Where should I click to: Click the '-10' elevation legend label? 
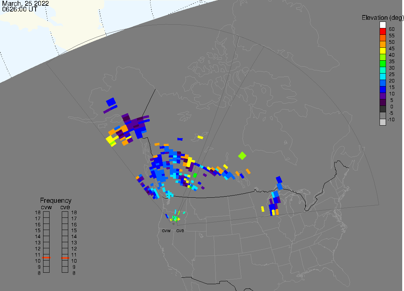coord(391,119)
